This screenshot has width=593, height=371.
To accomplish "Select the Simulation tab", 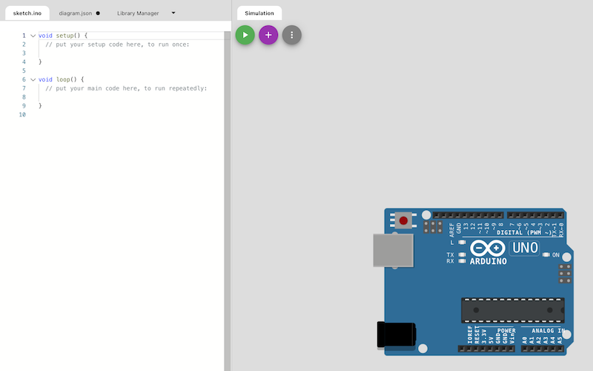I will [x=259, y=13].
